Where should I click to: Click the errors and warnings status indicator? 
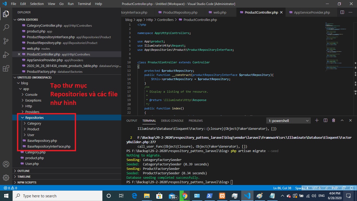coord(10,188)
